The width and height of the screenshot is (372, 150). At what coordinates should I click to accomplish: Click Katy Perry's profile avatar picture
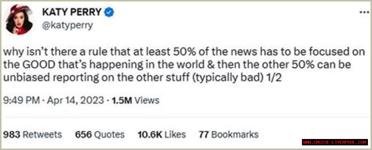tap(19, 19)
